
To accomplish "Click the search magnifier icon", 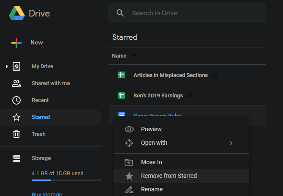I will coord(120,13).
